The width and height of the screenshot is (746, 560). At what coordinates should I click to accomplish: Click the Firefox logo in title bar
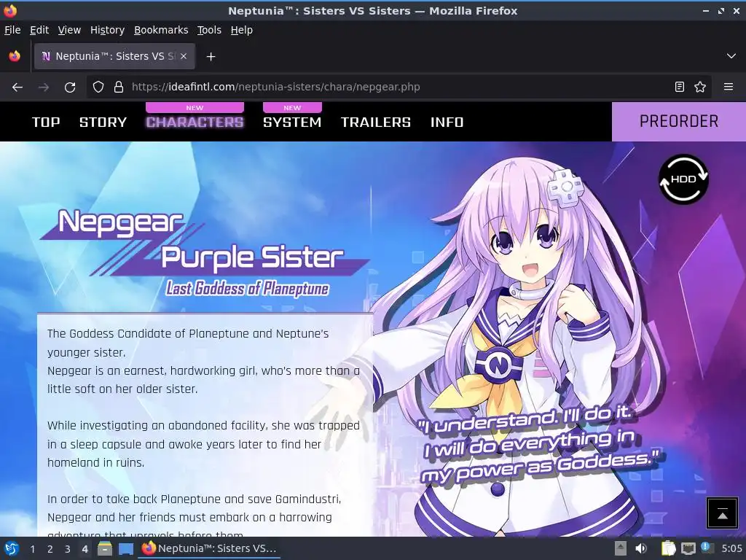click(10, 10)
